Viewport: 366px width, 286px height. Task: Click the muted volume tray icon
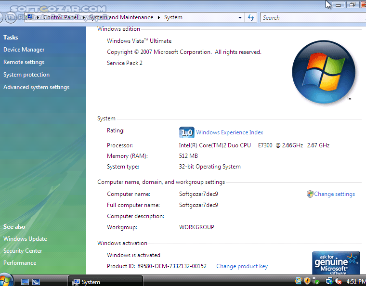338,281
